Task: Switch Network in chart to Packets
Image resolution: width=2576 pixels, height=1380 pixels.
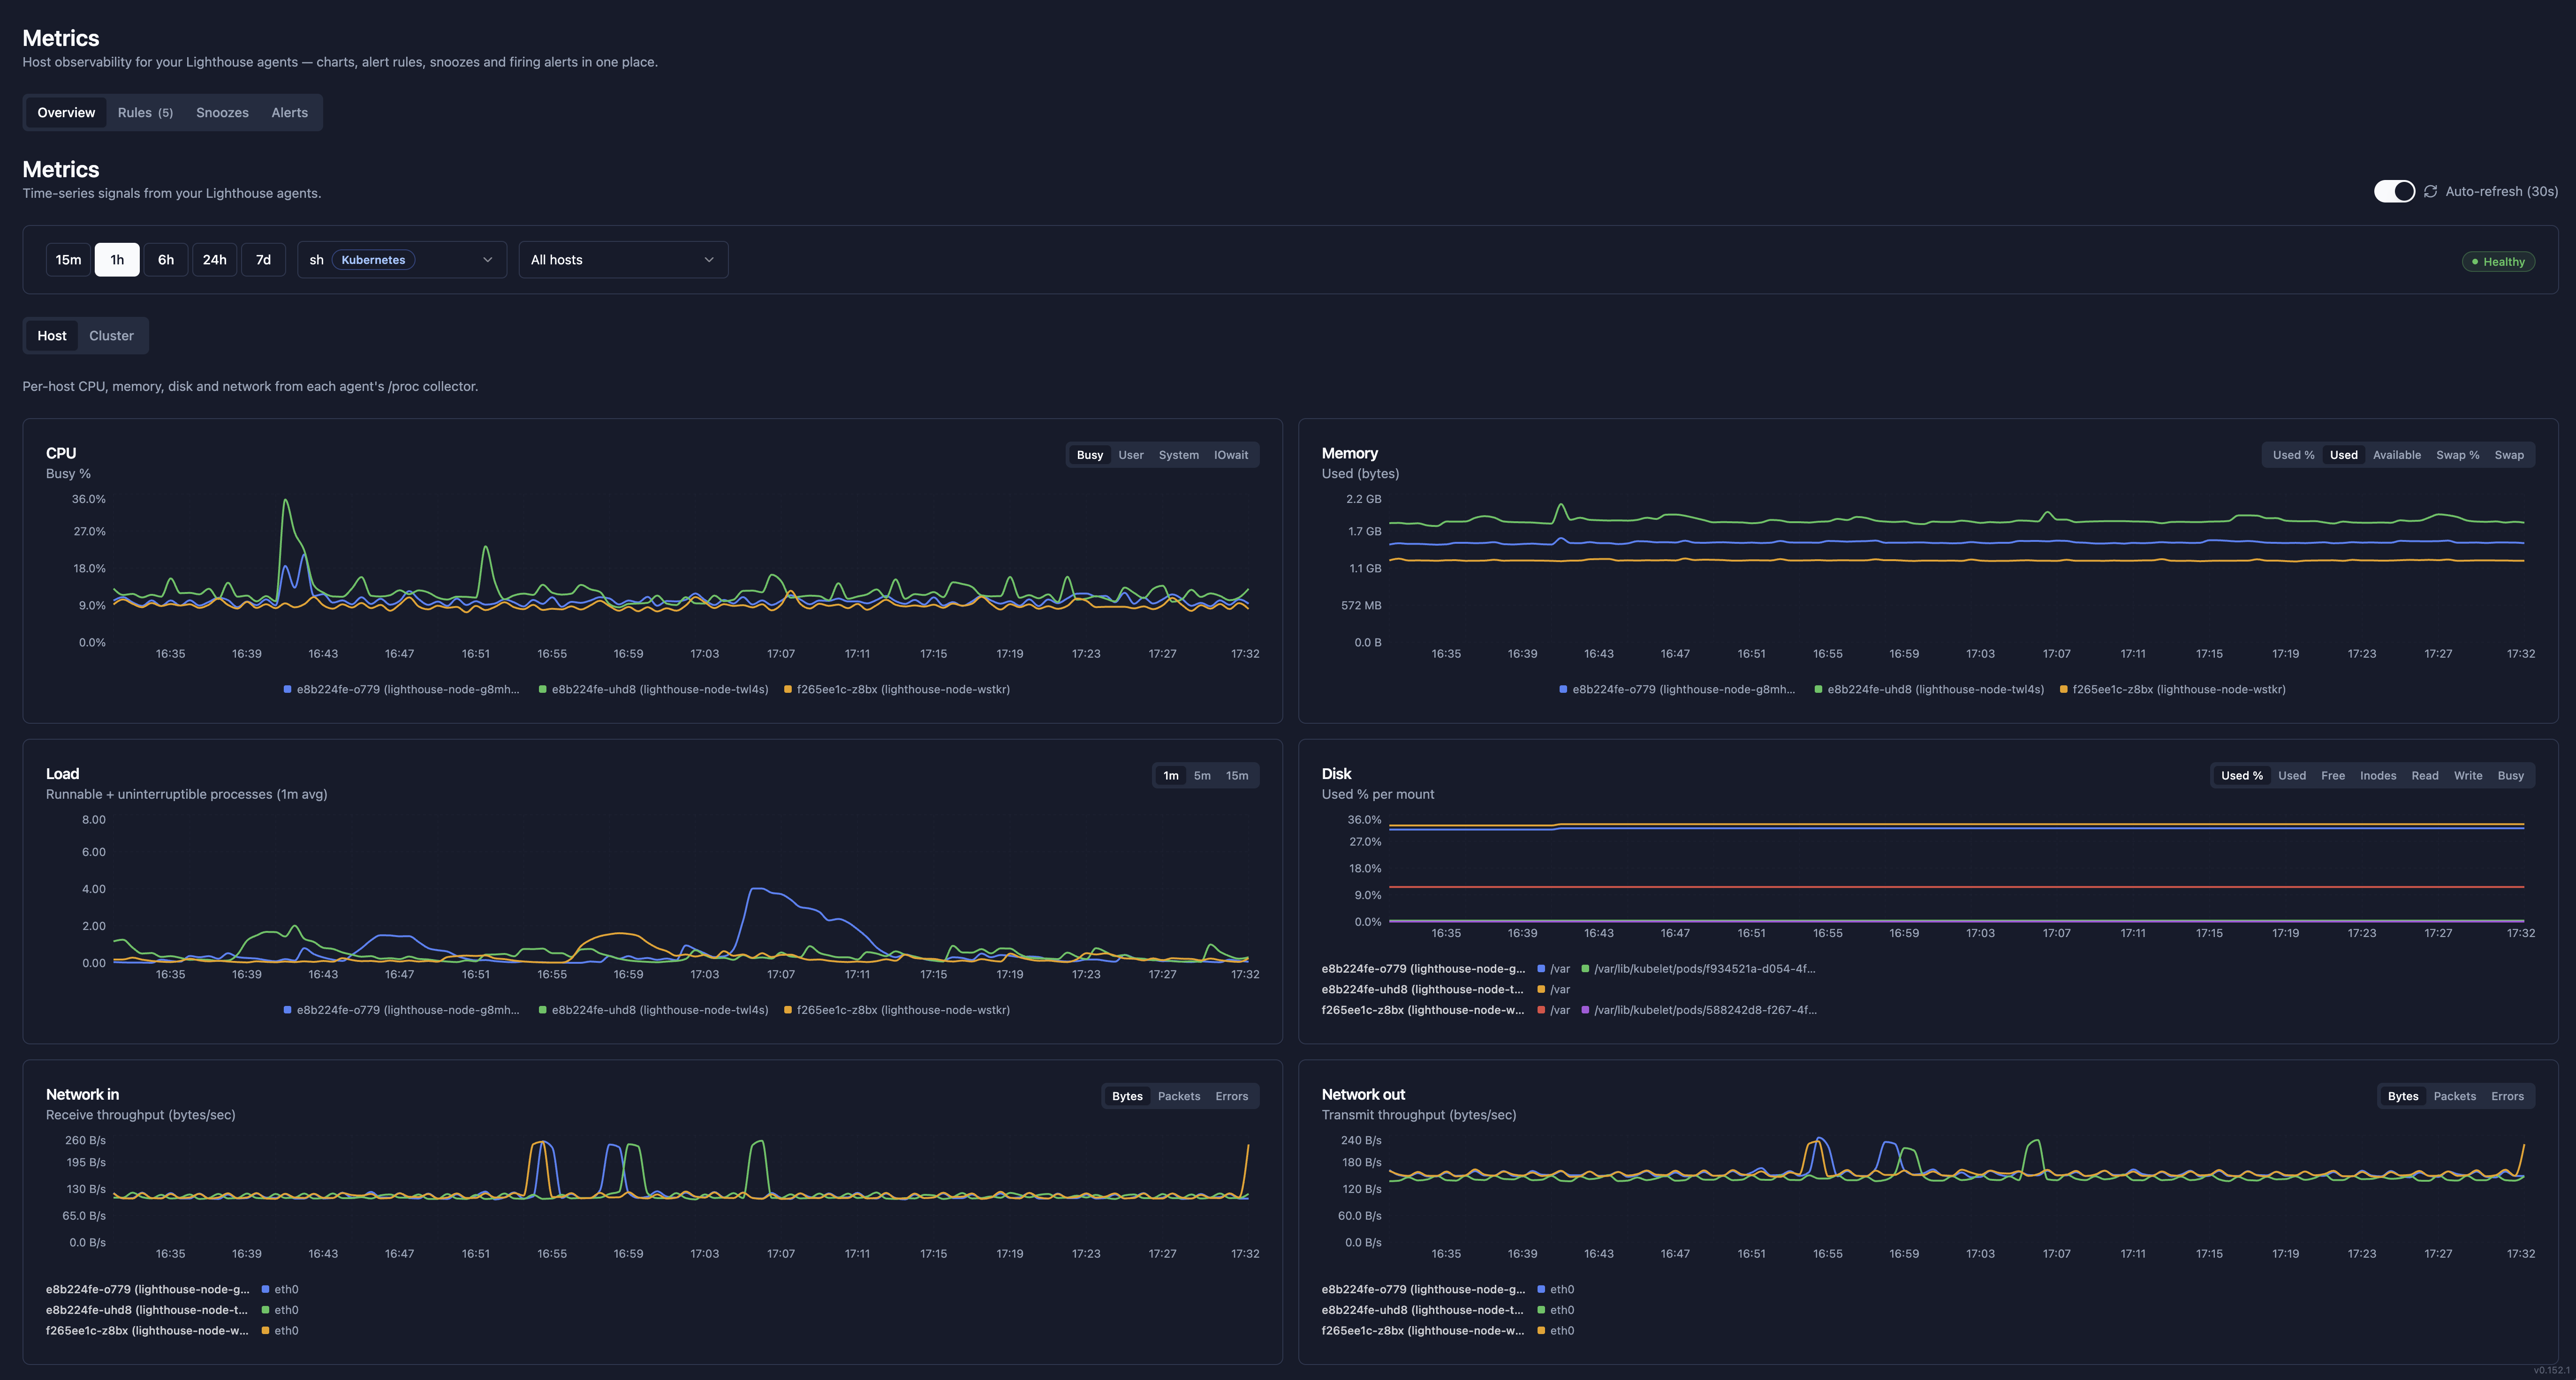Action: [x=1179, y=1096]
